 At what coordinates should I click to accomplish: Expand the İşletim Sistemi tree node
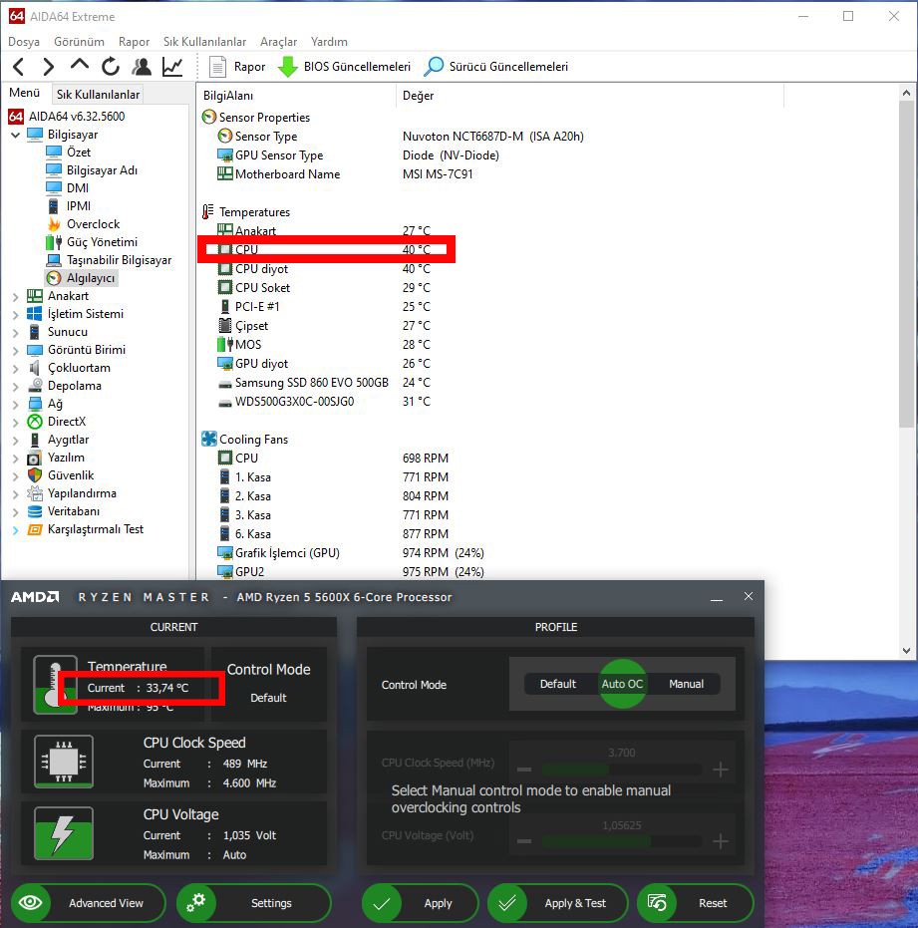pos(15,314)
